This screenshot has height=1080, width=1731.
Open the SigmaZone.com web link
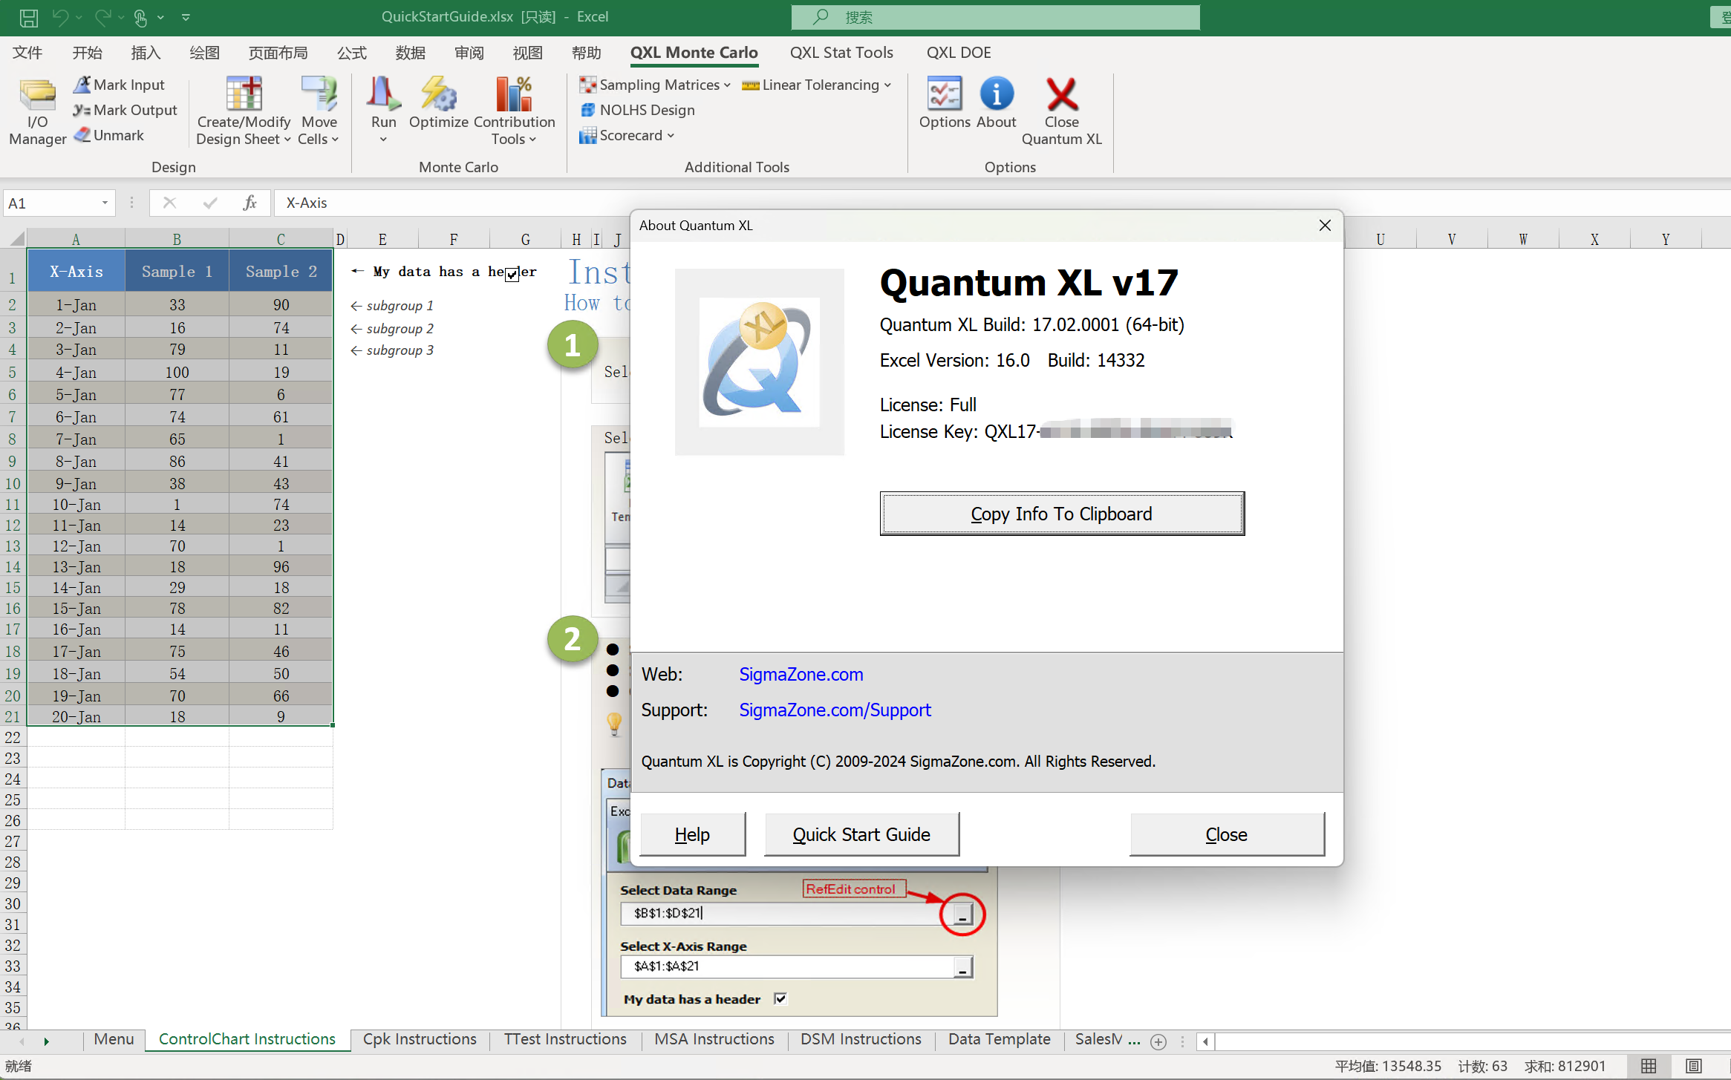[801, 674]
